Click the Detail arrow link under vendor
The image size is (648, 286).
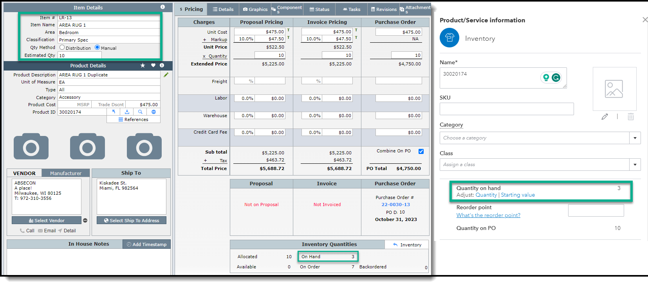point(67,231)
